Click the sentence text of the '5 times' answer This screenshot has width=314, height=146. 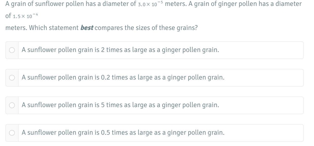point(120,105)
